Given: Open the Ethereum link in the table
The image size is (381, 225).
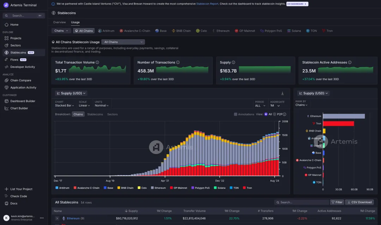Looking at the screenshot, I should [73, 218].
